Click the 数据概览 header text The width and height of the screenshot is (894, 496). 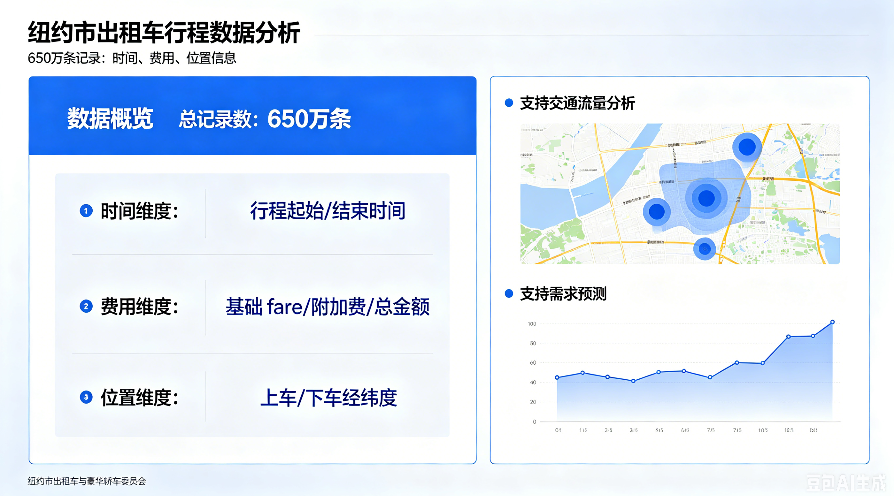pos(110,119)
